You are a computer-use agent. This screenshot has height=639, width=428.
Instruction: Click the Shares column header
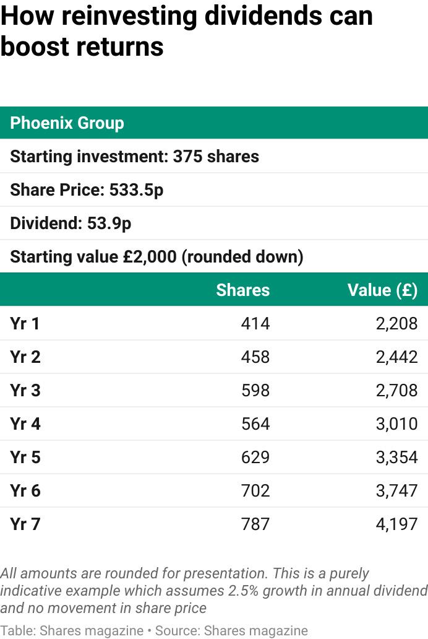242,290
